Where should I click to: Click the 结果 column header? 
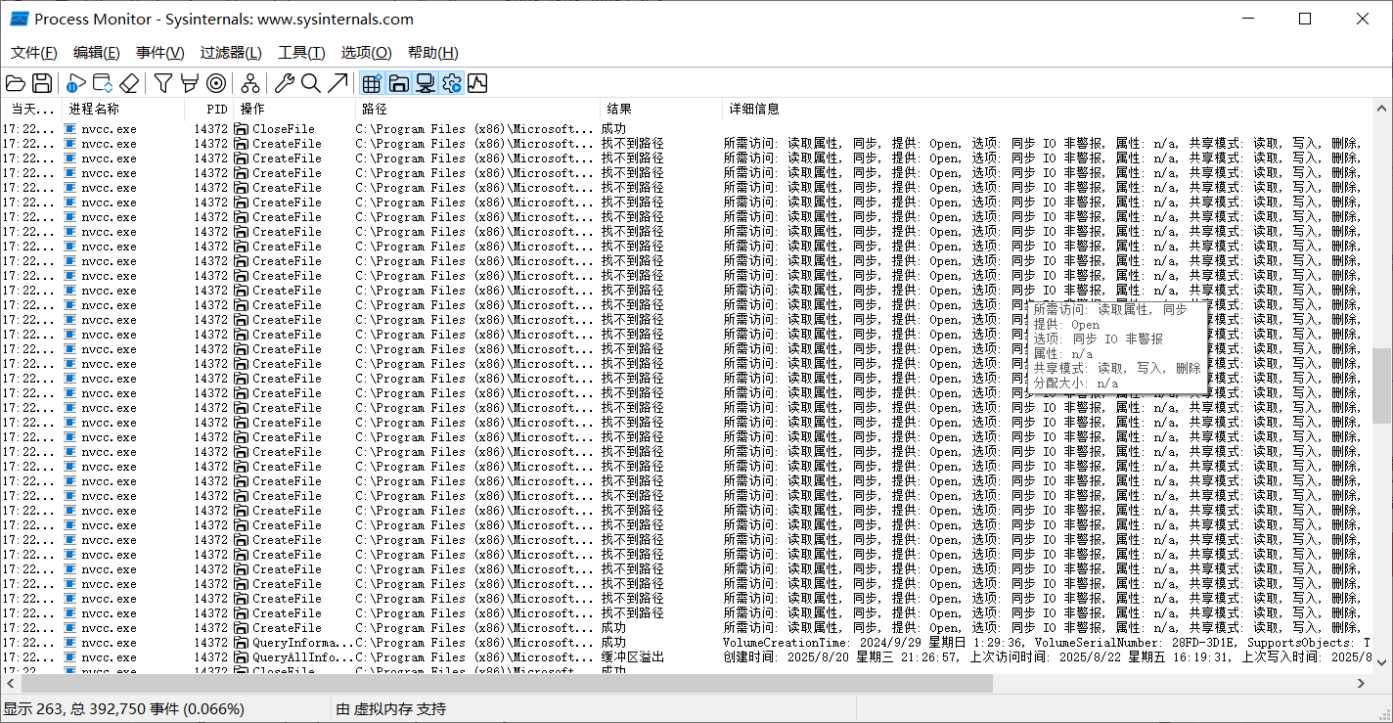pyautogui.click(x=661, y=109)
